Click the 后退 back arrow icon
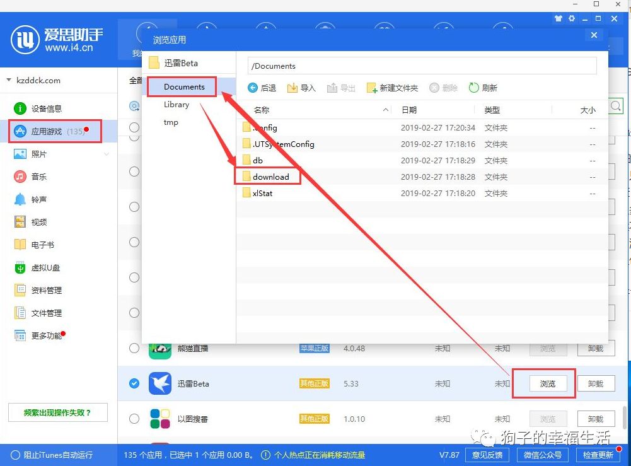 252,88
